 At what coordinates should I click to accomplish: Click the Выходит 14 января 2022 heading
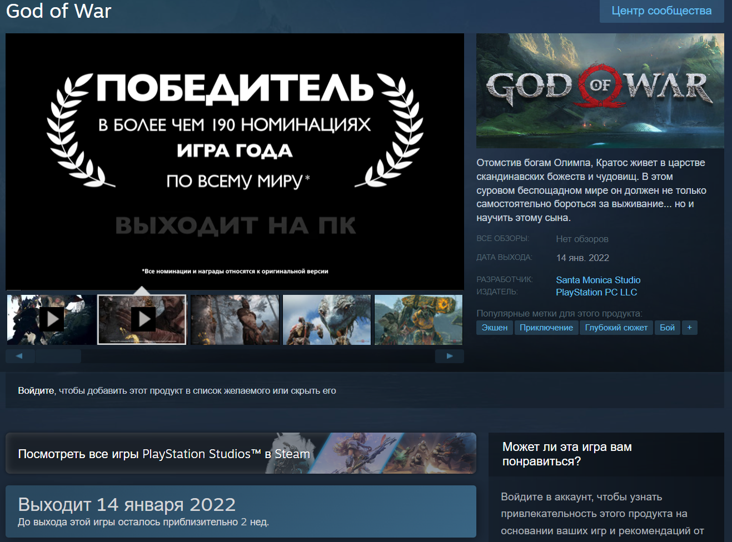tap(127, 504)
